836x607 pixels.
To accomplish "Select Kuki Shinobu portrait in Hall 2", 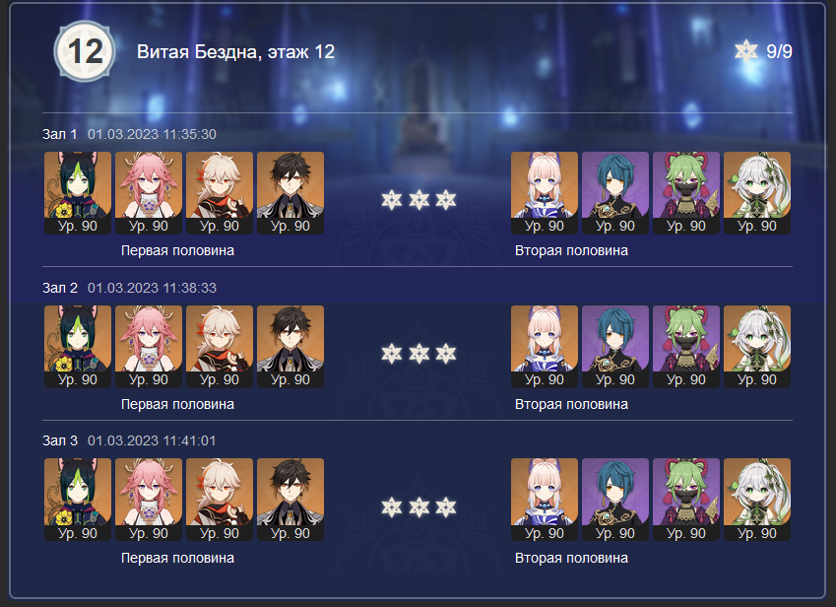I will (x=686, y=346).
